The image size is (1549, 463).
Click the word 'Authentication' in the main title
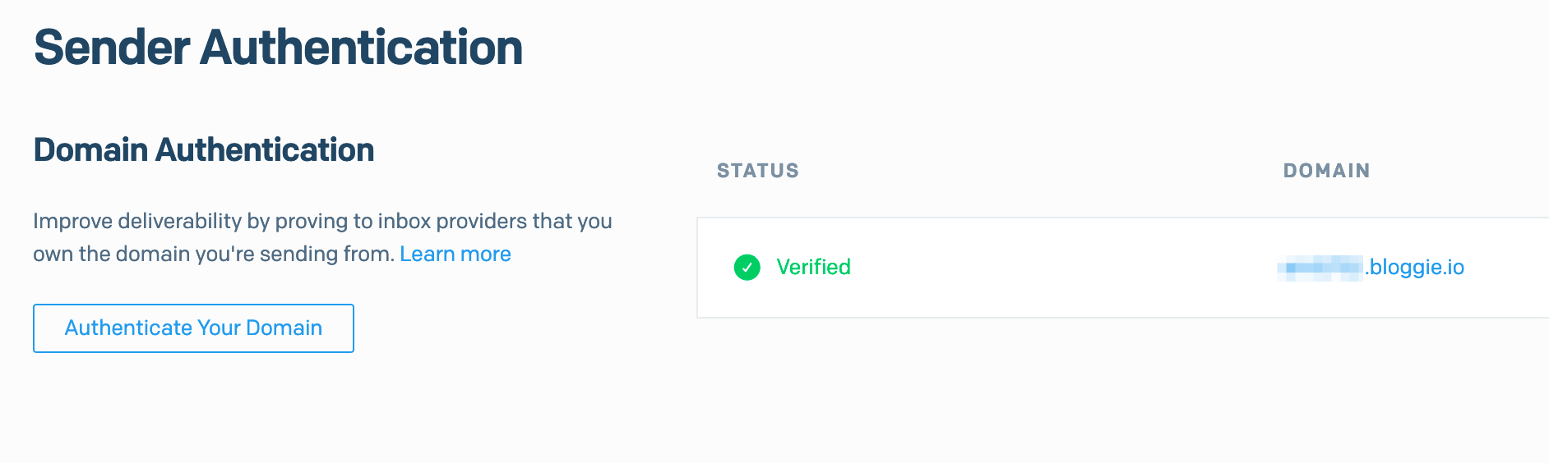[x=361, y=48]
